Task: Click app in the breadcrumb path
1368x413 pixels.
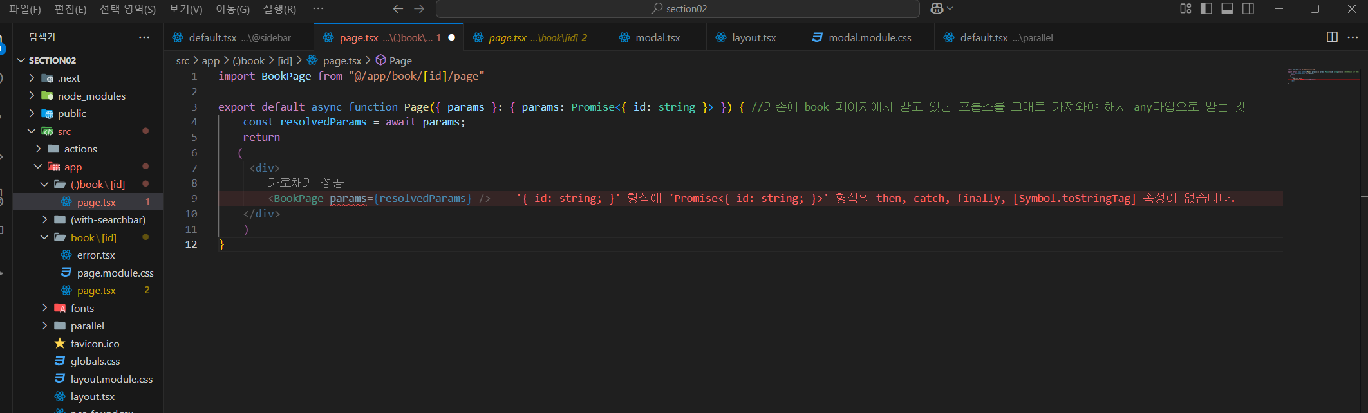Action: pyautogui.click(x=211, y=60)
